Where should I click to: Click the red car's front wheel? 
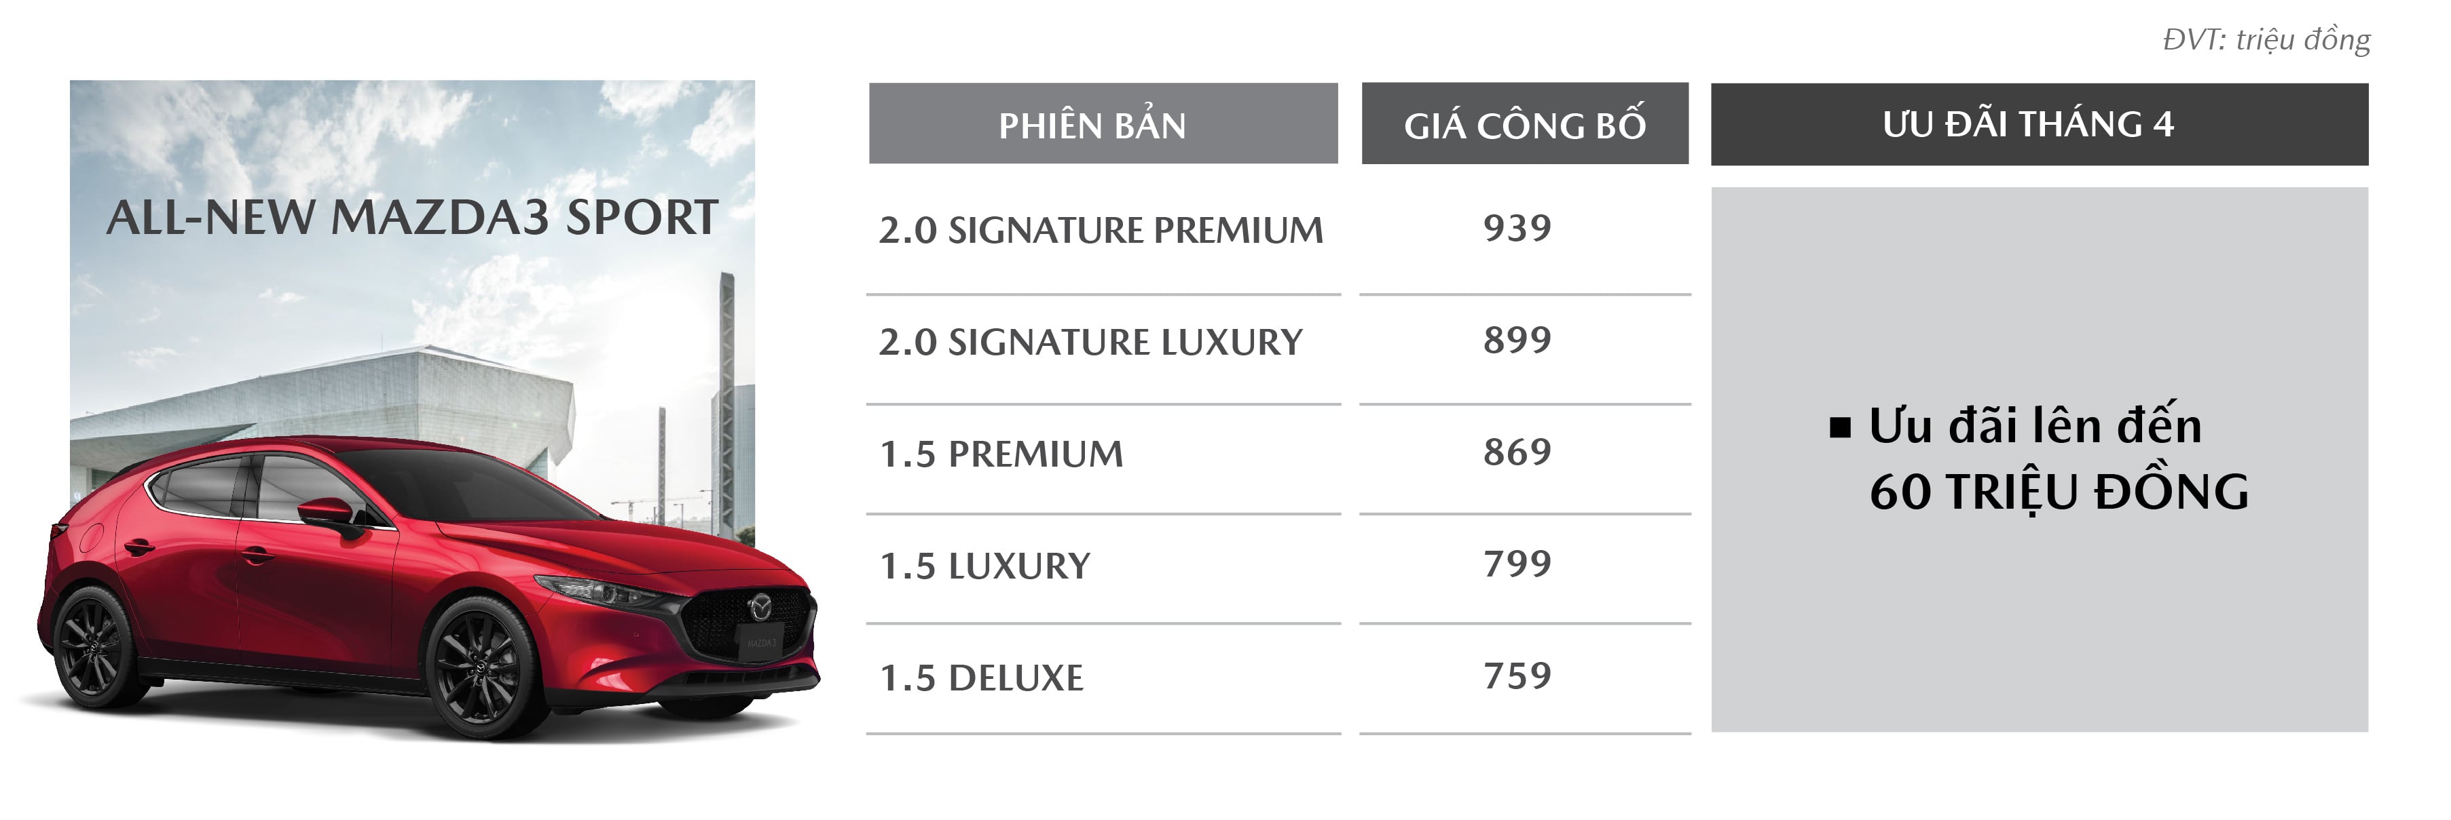[487, 667]
